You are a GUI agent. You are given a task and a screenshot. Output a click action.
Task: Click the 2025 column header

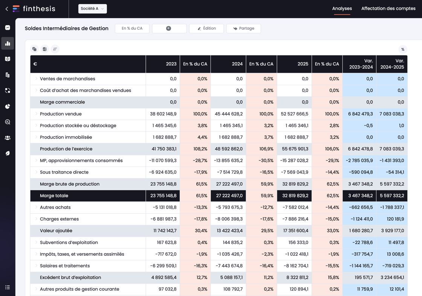pyautogui.click(x=294, y=64)
